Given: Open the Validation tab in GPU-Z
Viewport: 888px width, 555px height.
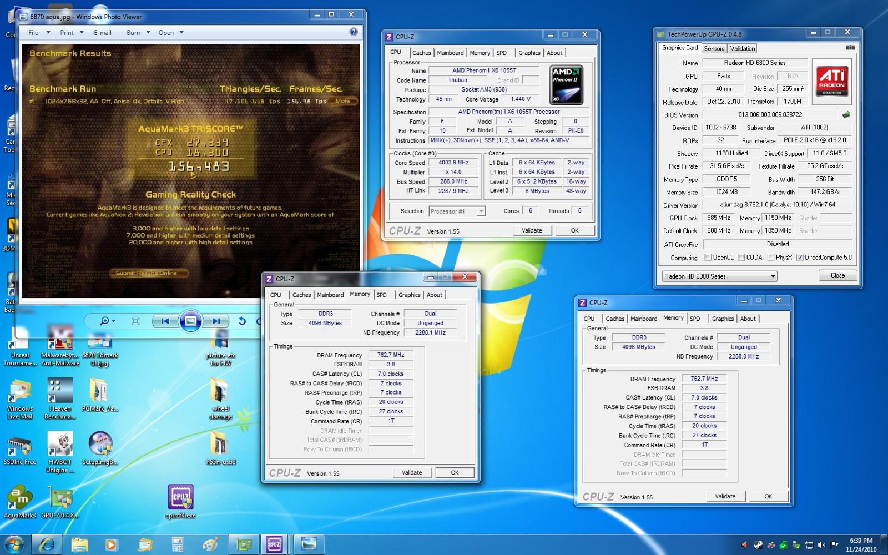Looking at the screenshot, I should 742,48.
